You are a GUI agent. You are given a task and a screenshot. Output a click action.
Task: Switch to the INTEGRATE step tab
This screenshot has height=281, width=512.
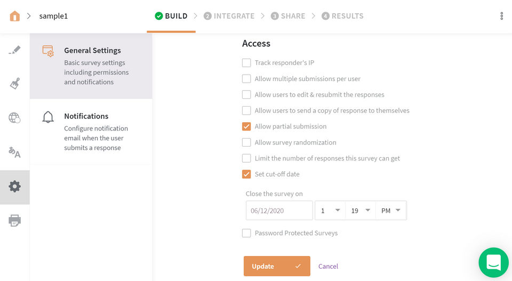click(229, 16)
